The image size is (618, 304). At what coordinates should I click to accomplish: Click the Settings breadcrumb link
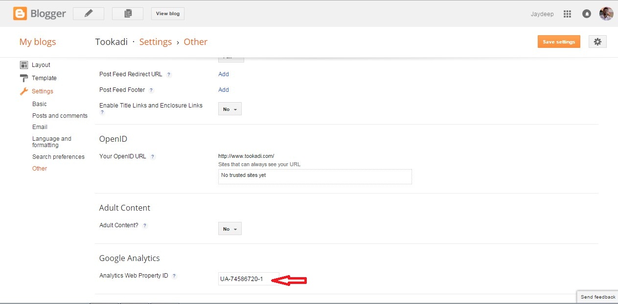[x=156, y=42]
